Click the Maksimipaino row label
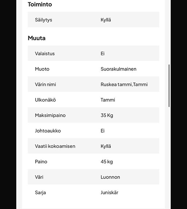 pyautogui.click(x=50, y=115)
